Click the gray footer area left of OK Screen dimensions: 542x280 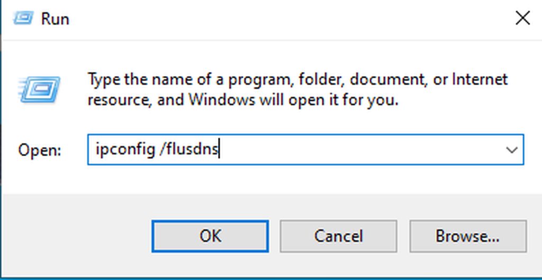[x=77, y=236]
